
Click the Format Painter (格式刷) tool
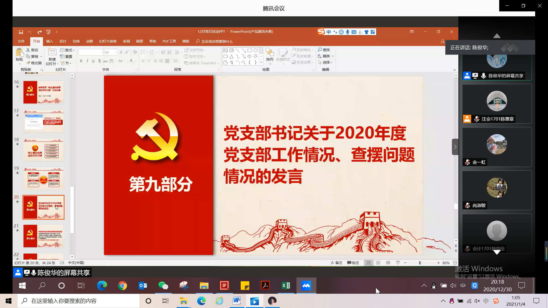click(34, 63)
